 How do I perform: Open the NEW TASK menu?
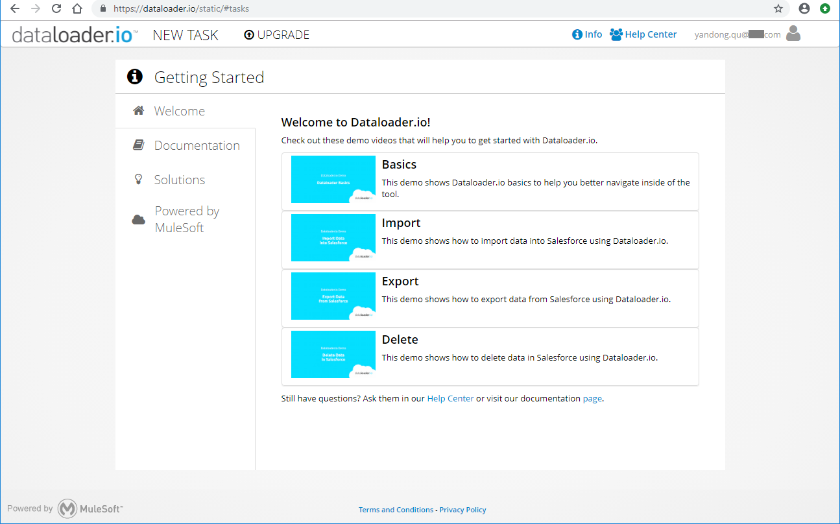[x=186, y=35]
